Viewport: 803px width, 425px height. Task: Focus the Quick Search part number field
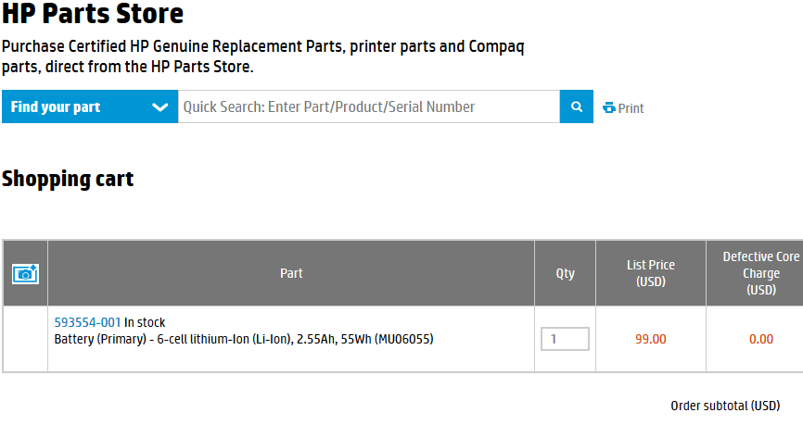click(x=369, y=106)
